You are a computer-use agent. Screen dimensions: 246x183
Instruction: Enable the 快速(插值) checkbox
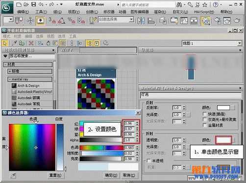click(204, 114)
